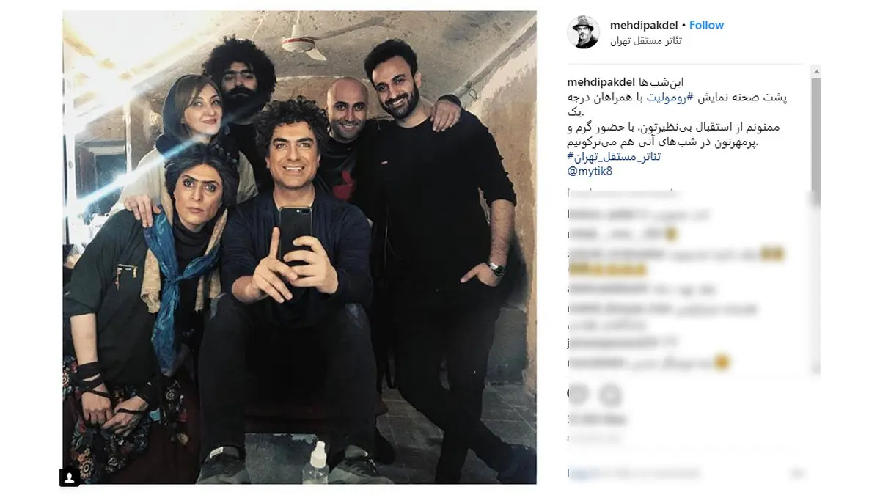880x495 pixels.
Task: Open the @mytik8 mention
Action: click(590, 172)
